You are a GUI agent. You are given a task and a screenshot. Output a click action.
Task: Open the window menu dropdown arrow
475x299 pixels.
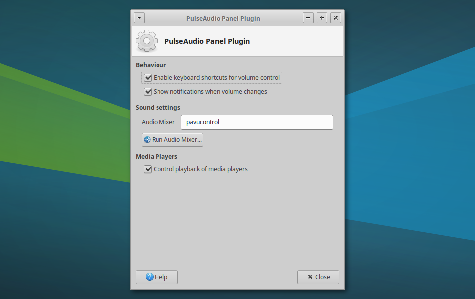tap(139, 18)
